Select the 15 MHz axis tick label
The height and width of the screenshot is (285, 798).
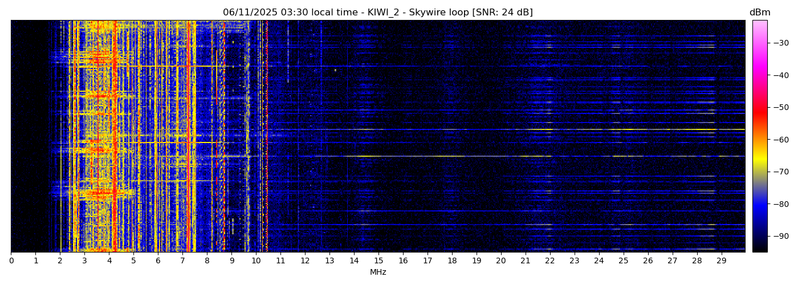[378, 261]
